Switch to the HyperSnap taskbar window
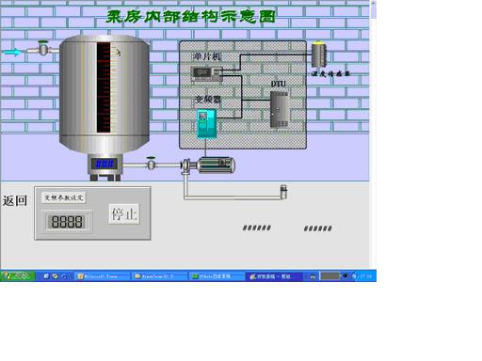 [159, 276]
